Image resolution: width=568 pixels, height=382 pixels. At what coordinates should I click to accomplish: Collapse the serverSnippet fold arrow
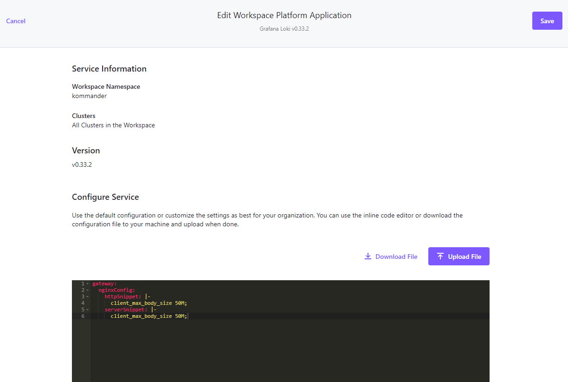(87, 310)
